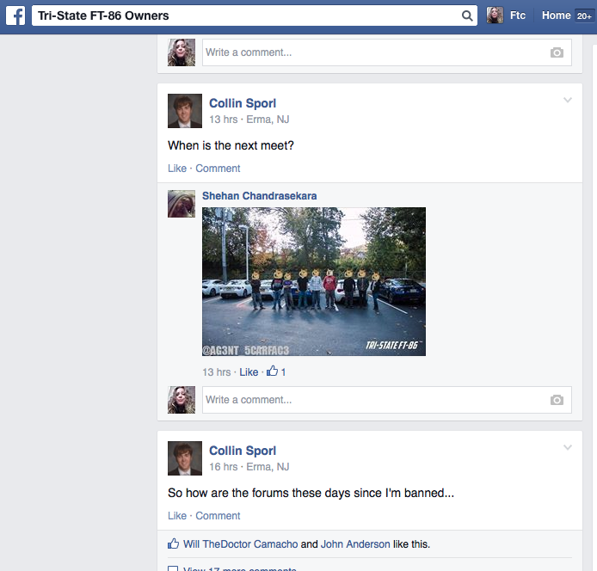Click Shehan Chandrasekara's avatar thumbnail
The image size is (597, 571).
click(x=181, y=204)
